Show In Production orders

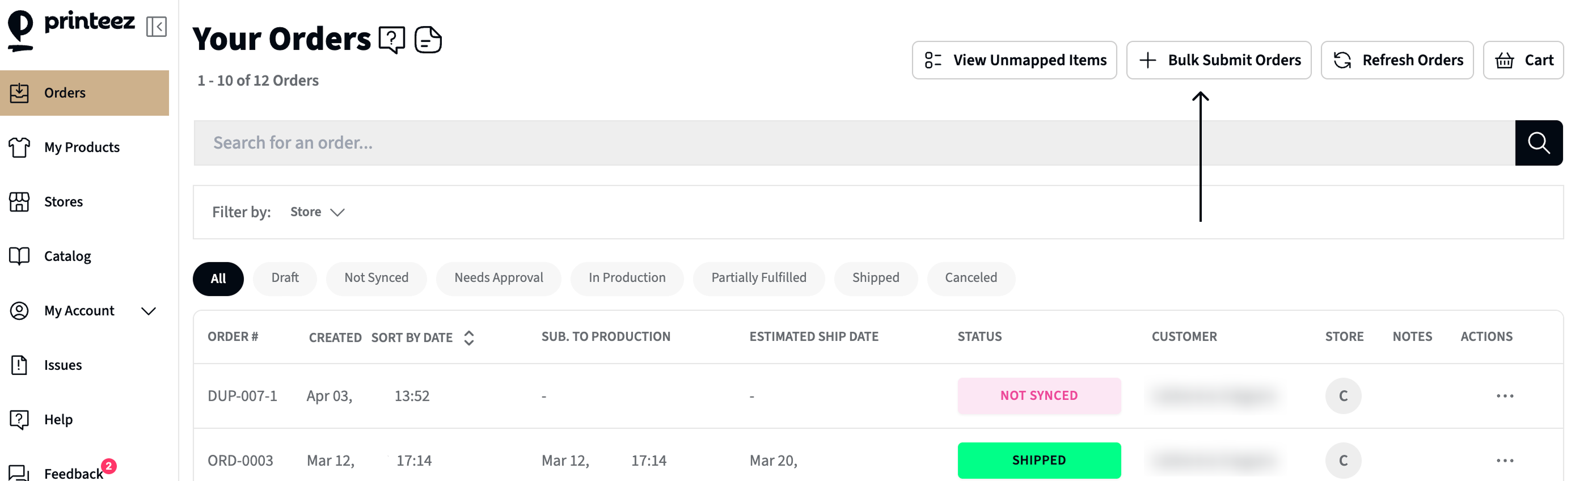627,278
